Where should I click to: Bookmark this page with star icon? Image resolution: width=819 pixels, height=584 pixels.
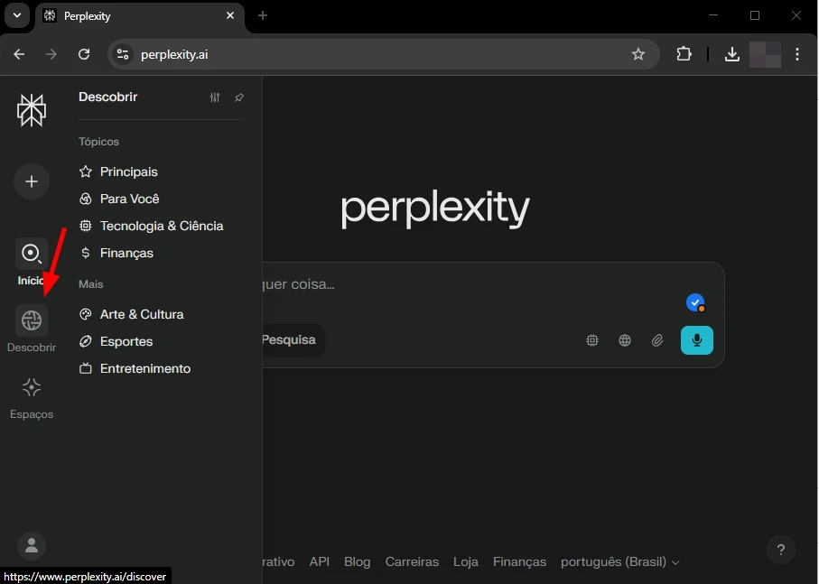coord(638,54)
